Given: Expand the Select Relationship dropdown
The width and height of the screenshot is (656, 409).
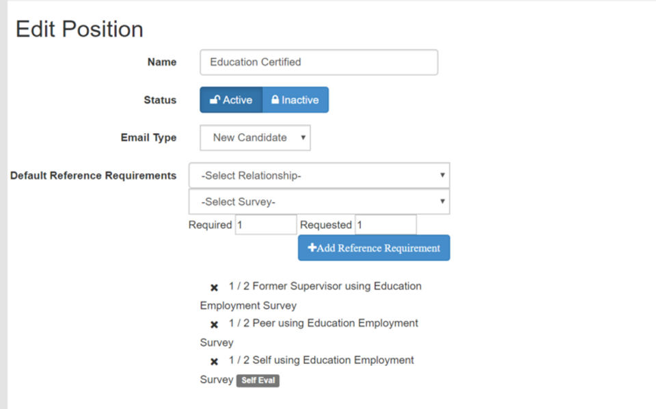Looking at the screenshot, I should point(319,175).
